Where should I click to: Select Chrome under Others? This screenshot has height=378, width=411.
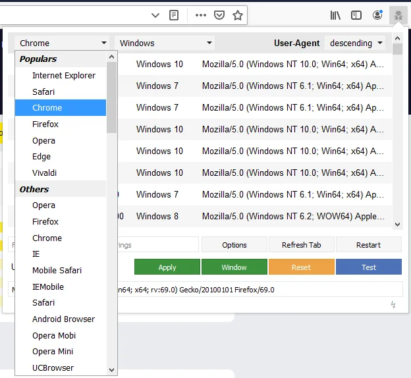point(61,238)
